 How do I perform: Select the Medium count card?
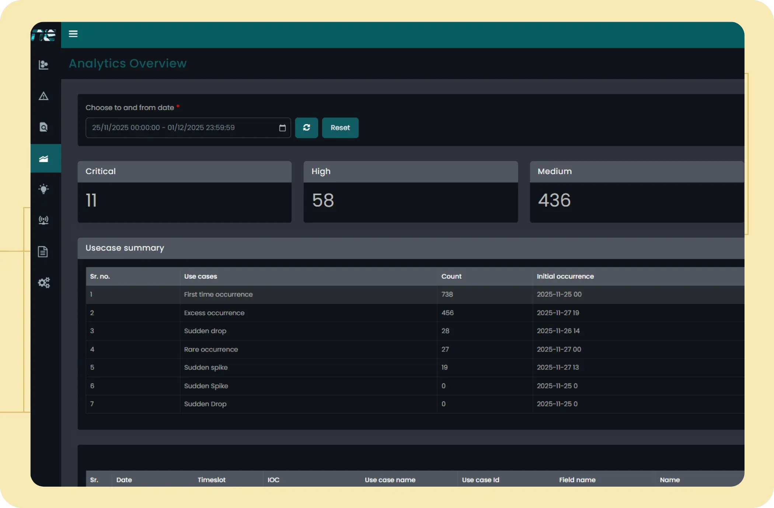tap(636, 192)
